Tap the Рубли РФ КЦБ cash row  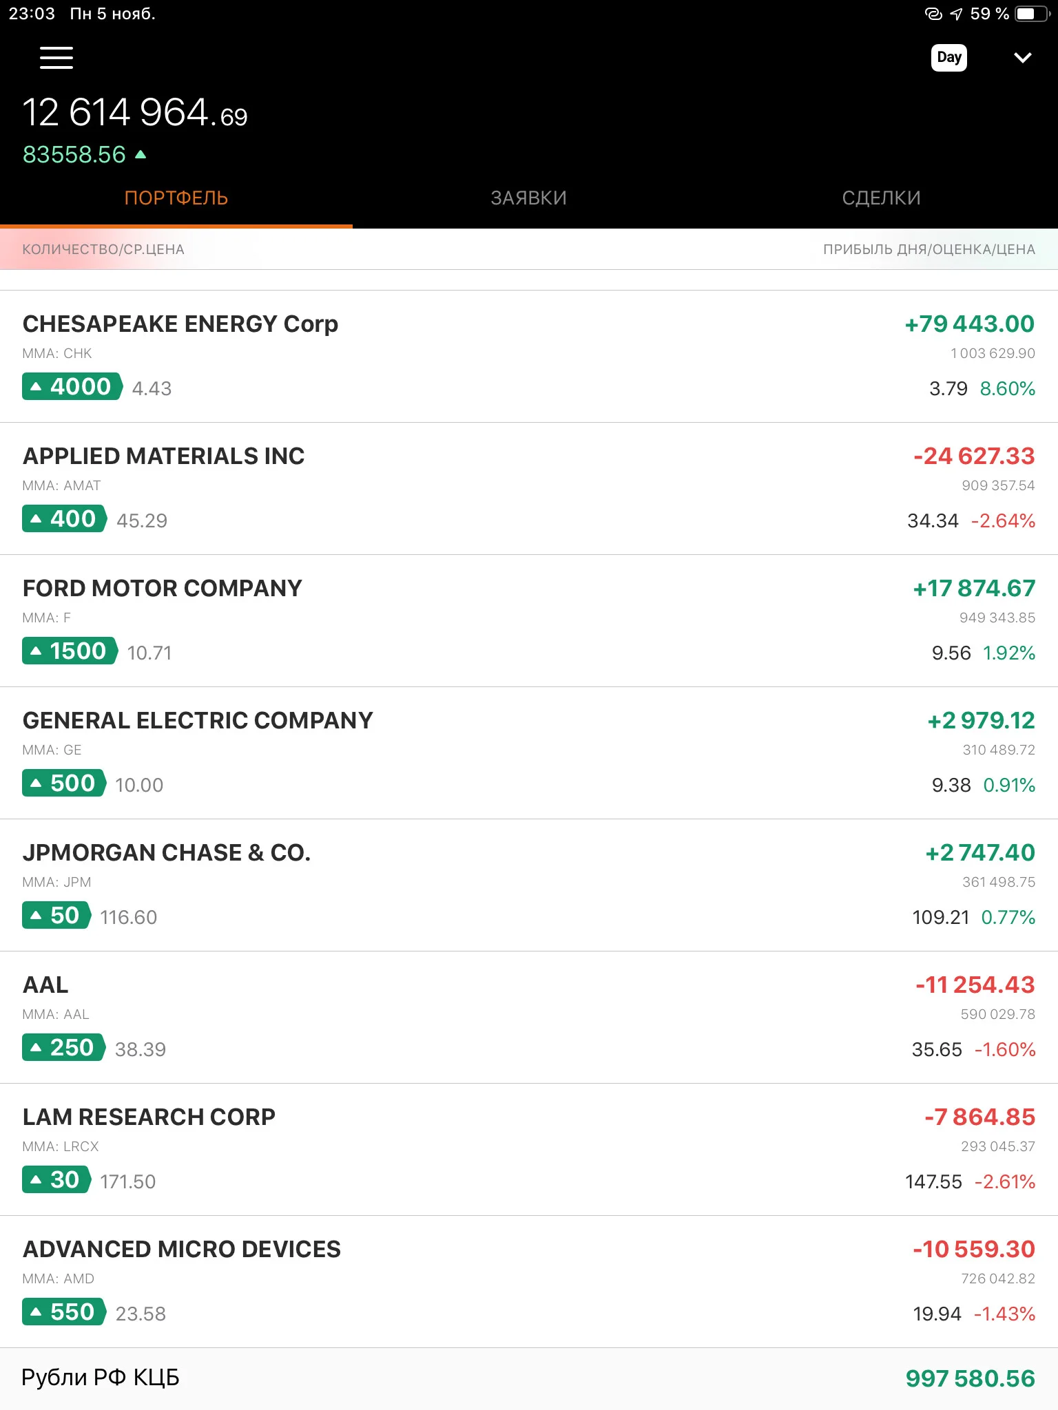coord(529,1378)
